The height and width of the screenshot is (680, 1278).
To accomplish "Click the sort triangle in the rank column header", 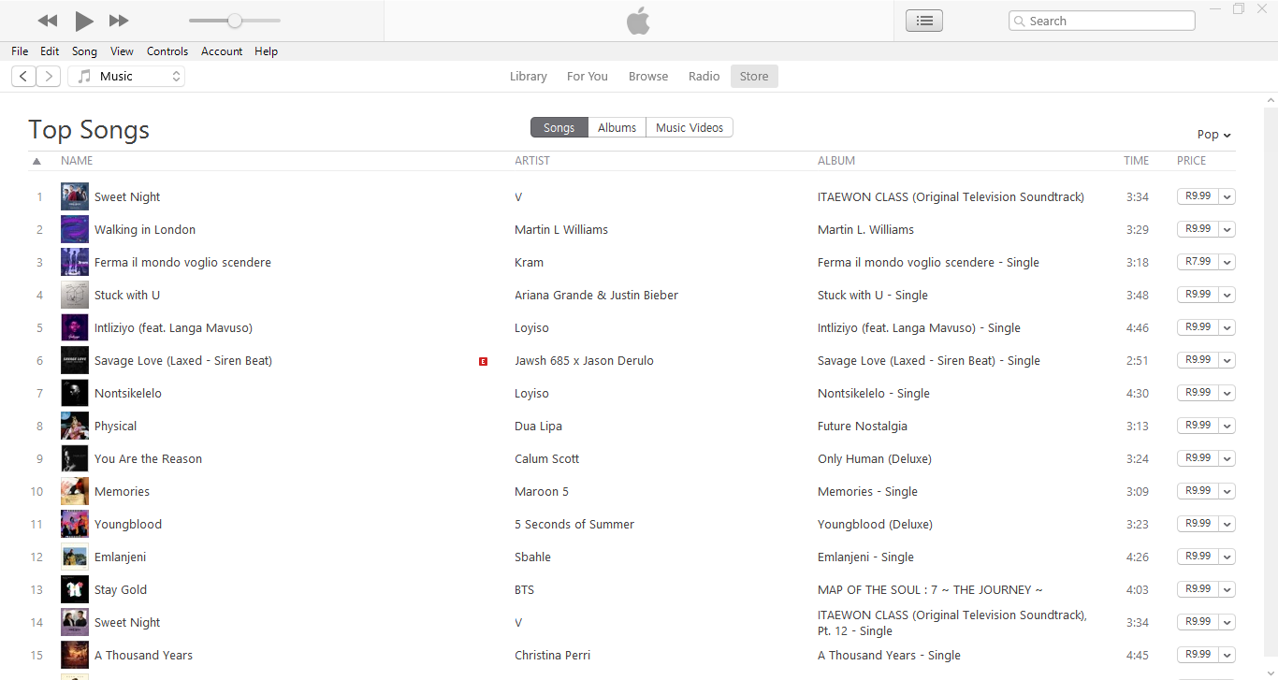I will pyautogui.click(x=36, y=161).
